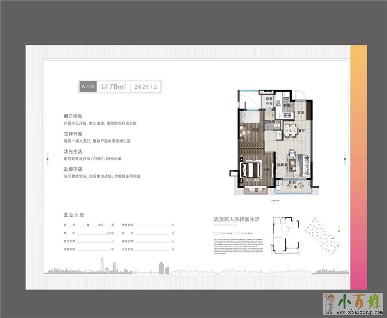Click the 朗正格局 heading
This screenshot has height=318, width=387.
[x=73, y=116]
